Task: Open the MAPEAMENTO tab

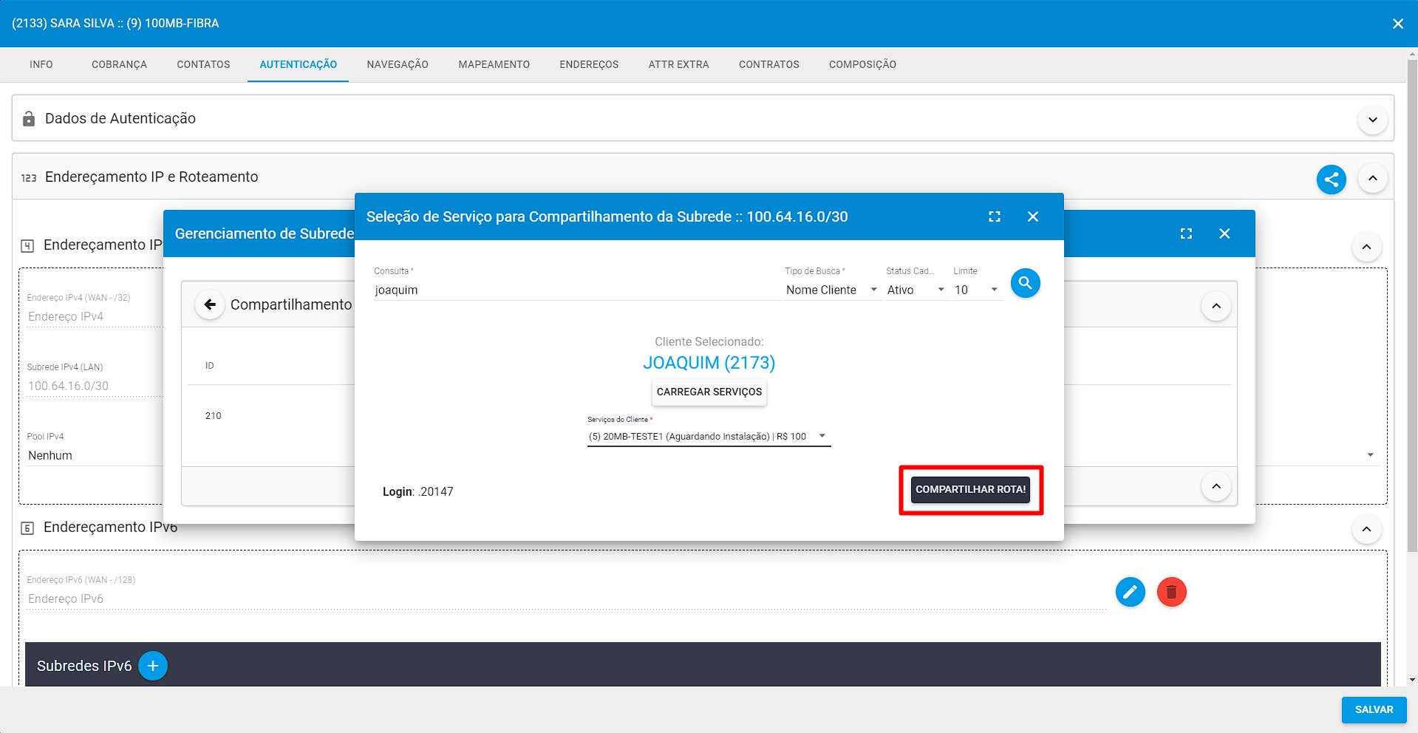Action: 494,64
